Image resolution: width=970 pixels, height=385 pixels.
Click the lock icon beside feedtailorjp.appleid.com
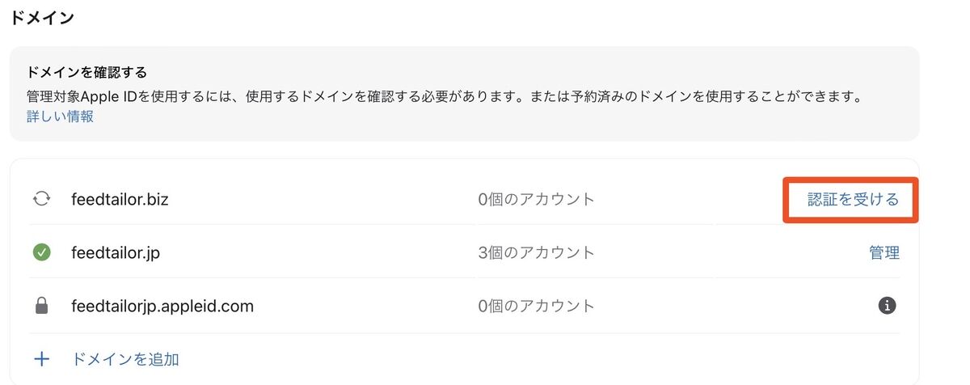pyautogui.click(x=41, y=307)
